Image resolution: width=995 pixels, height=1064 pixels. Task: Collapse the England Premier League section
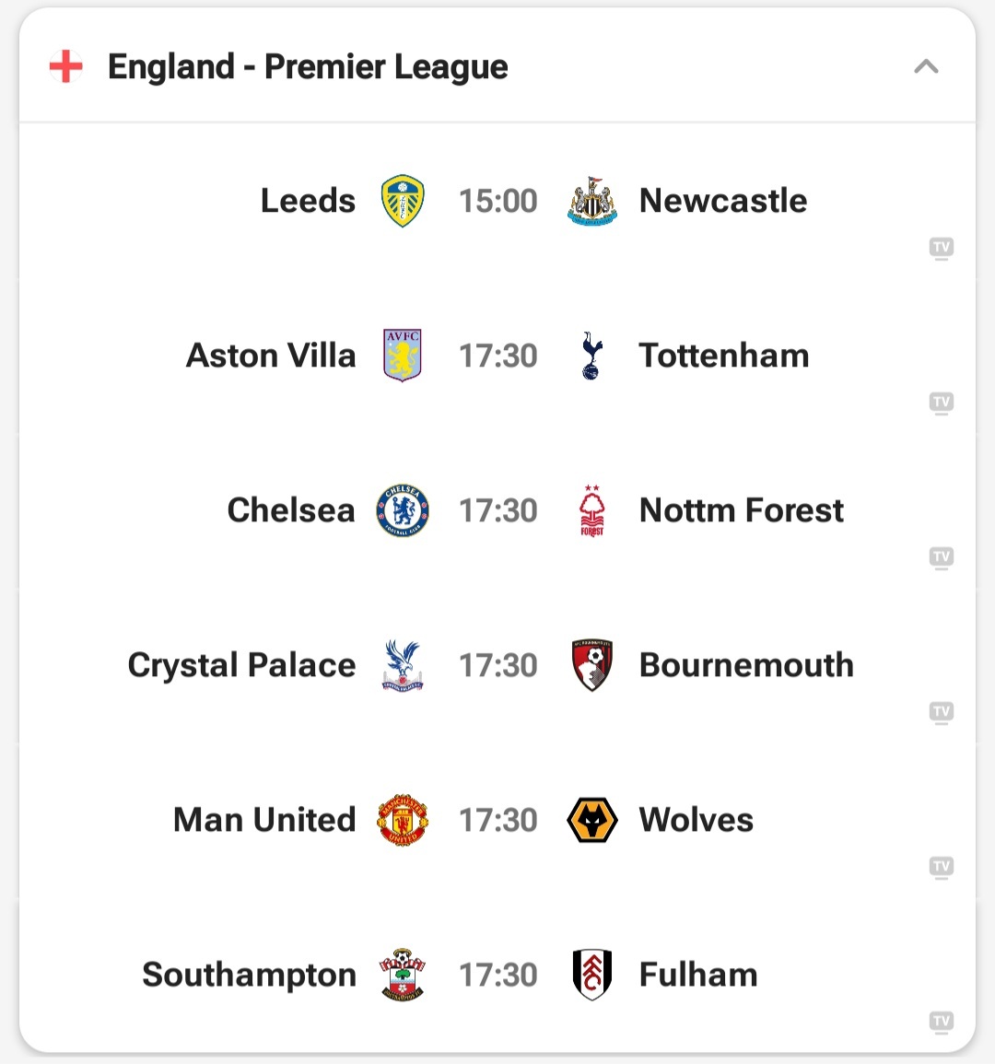coord(926,66)
